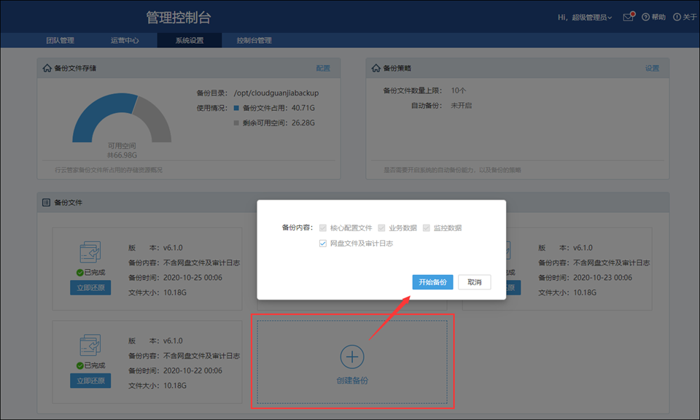Open the mail notification icon
Screen dimensions: 700x420
click(x=628, y=17)
